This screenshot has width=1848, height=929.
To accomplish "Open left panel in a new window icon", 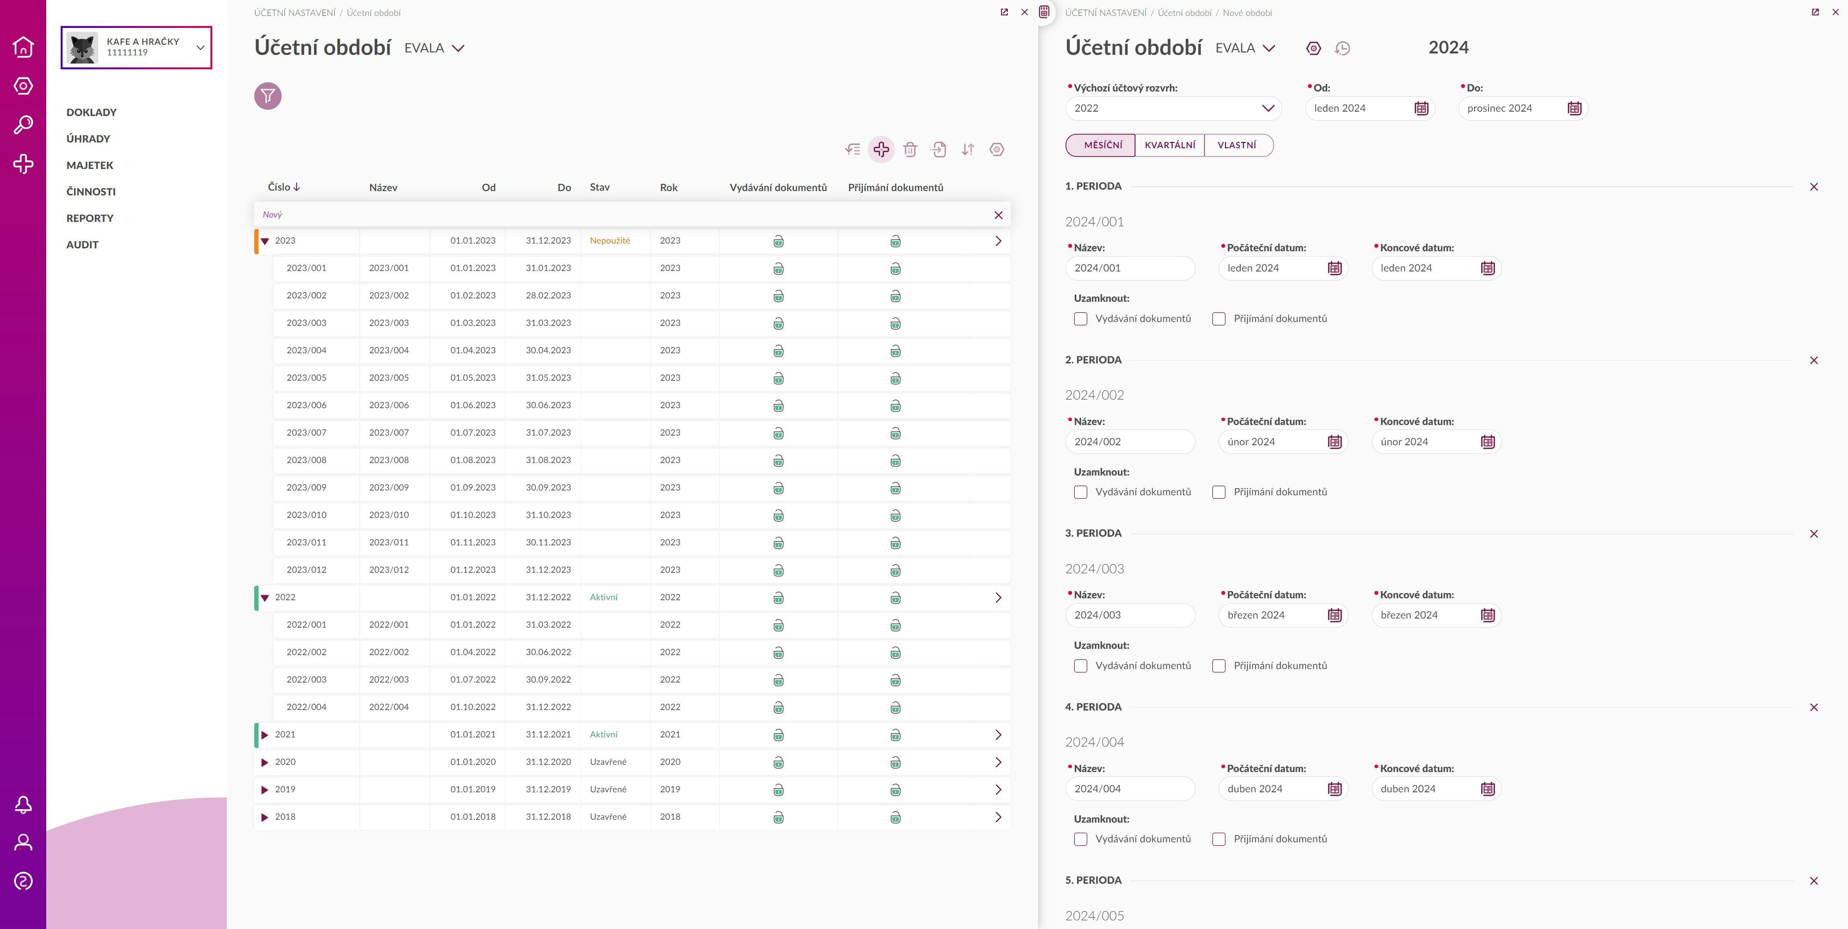I will coord(1004,12).
